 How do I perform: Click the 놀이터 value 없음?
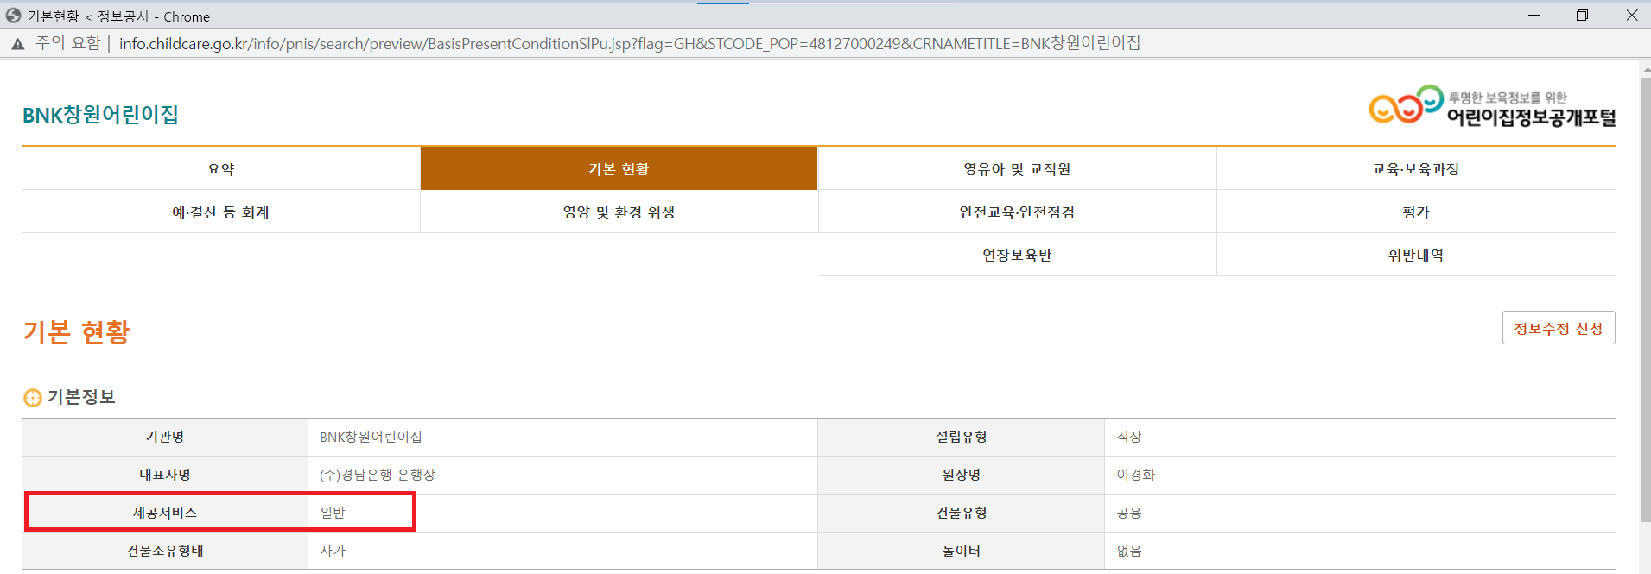pos(1129,551)
